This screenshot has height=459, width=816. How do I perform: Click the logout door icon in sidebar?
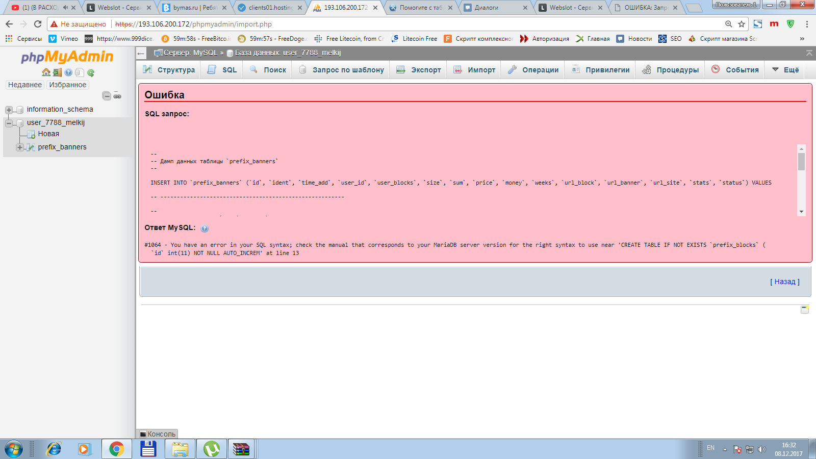coord(57,72)
